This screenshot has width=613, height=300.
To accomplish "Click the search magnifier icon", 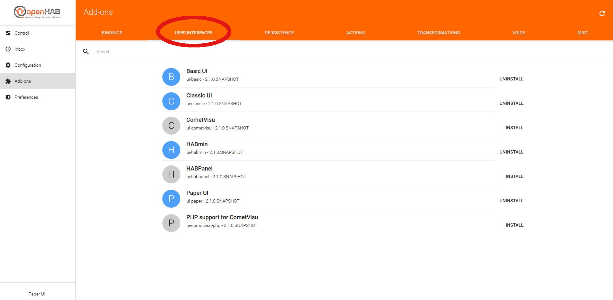I will coord(86,52).
